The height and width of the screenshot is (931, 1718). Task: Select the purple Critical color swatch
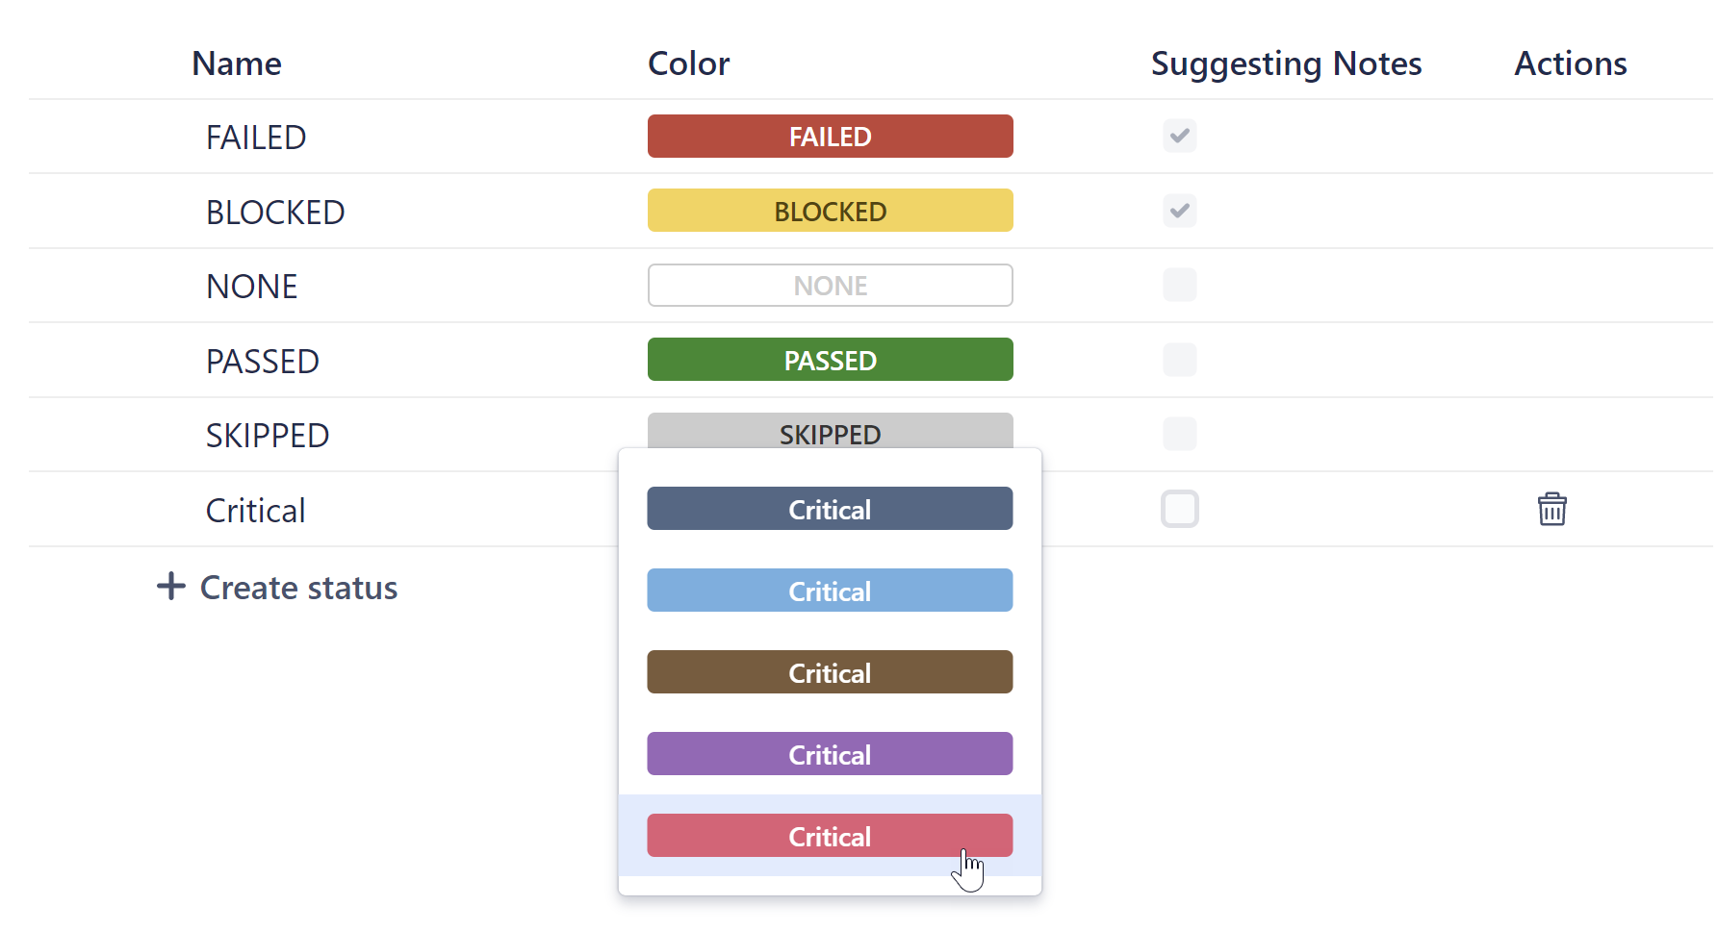[x=830, y=753]
